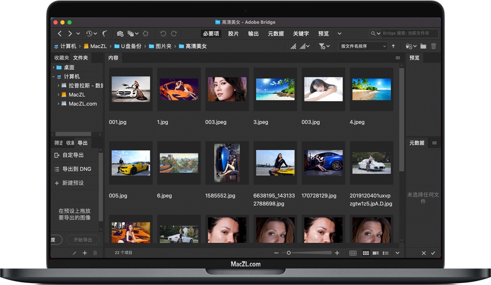Create a new folder using the toolbar icon
Image resolution: width=491 pixels, height=285 pixels.
[423, 46]
